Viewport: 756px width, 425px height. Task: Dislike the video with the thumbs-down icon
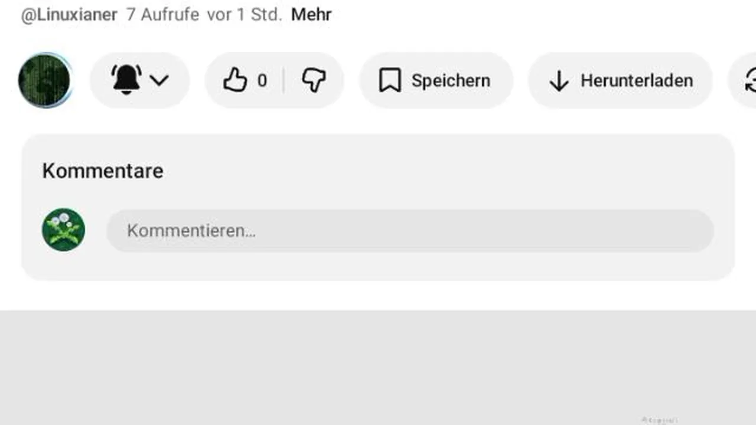pos(314,80)
